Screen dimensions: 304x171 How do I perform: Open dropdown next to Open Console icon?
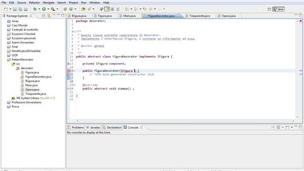point(292,127)
